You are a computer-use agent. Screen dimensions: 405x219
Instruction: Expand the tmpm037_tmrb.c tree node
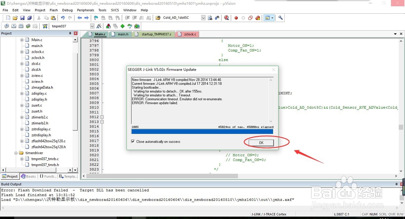point(22,159)
